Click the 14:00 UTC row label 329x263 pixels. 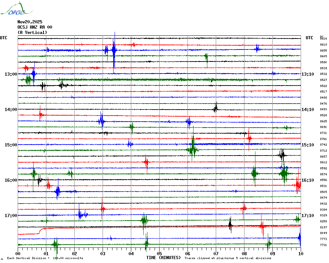click(11, 110)
